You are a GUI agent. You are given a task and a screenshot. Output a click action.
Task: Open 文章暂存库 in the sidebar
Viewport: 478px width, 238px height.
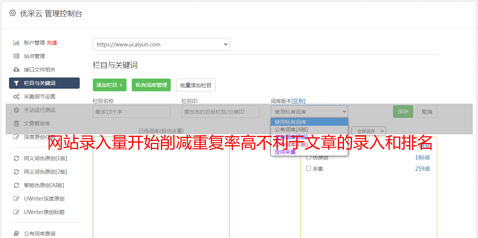[37, 123]
